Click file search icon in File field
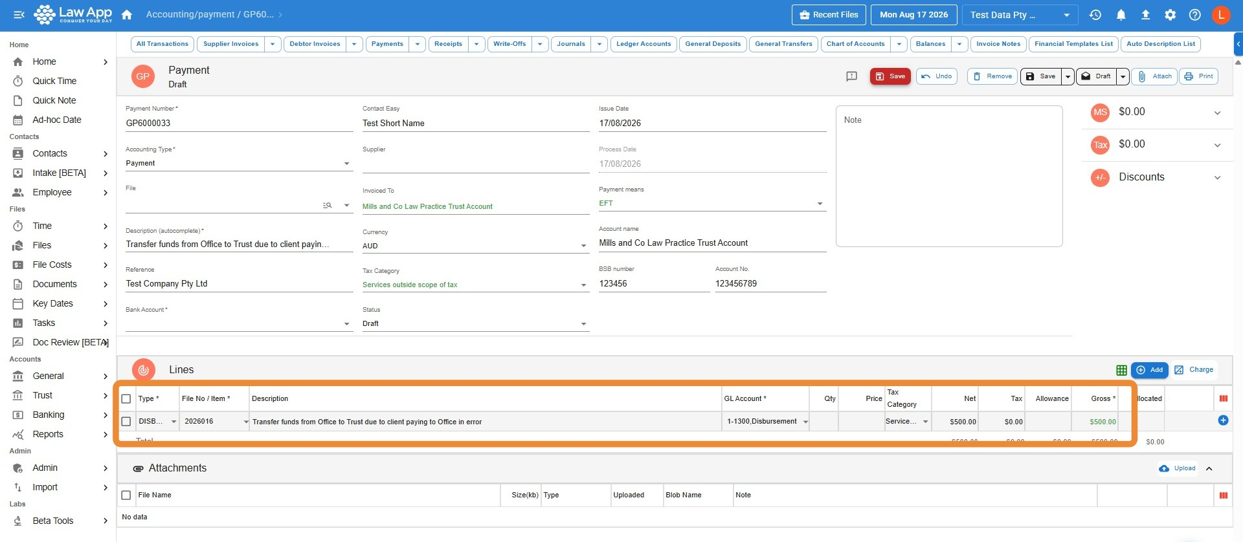 coord(328,206)
